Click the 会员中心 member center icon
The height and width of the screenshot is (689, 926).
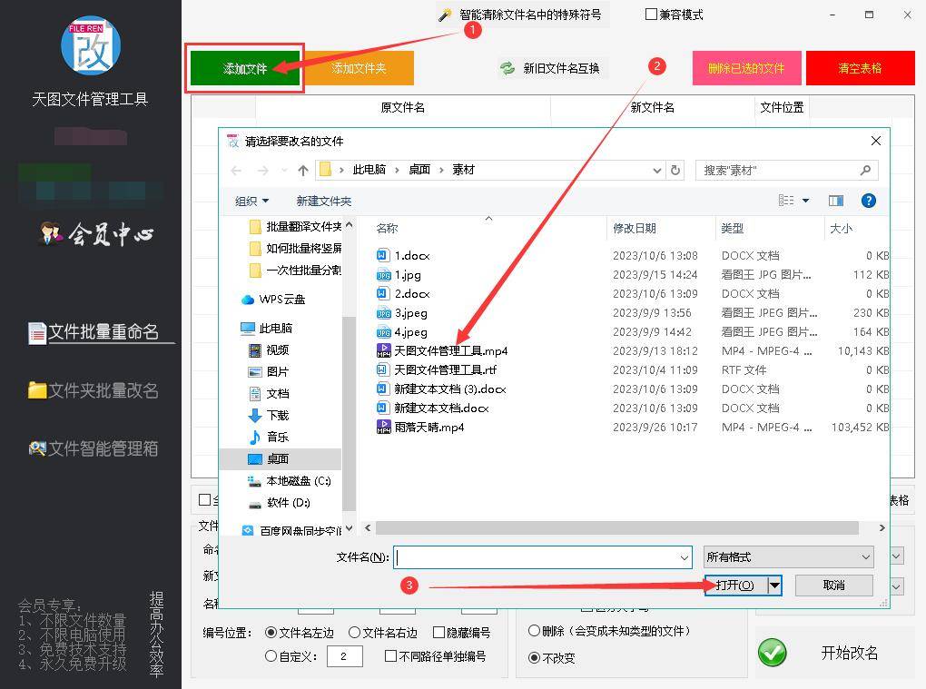pos(50,234)
